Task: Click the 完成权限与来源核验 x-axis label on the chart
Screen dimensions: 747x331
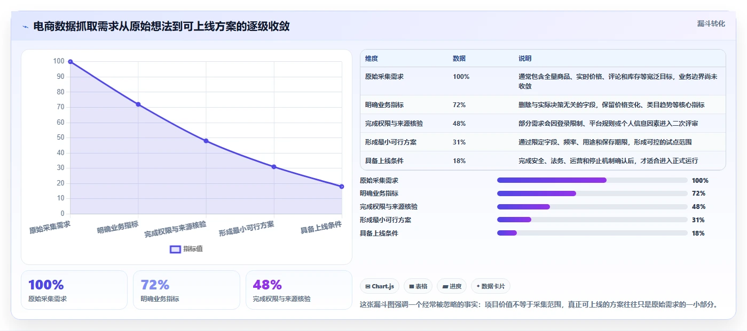Action: [x=175, y=229]
